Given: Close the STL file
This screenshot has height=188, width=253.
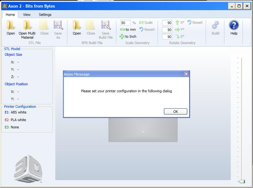Looking at the screenshot, I should 44,28.
